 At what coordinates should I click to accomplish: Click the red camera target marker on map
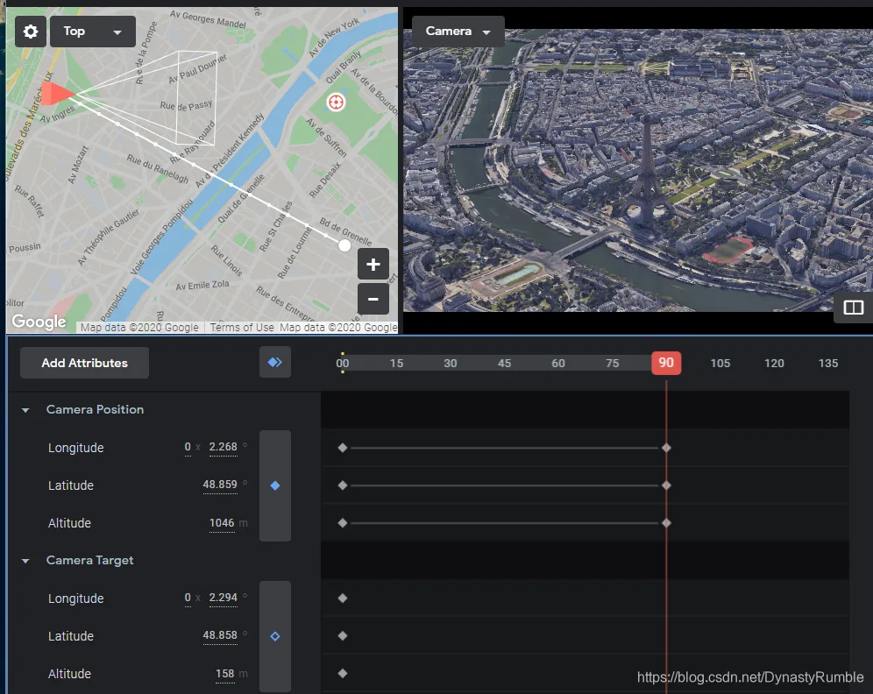coord(336,102)
